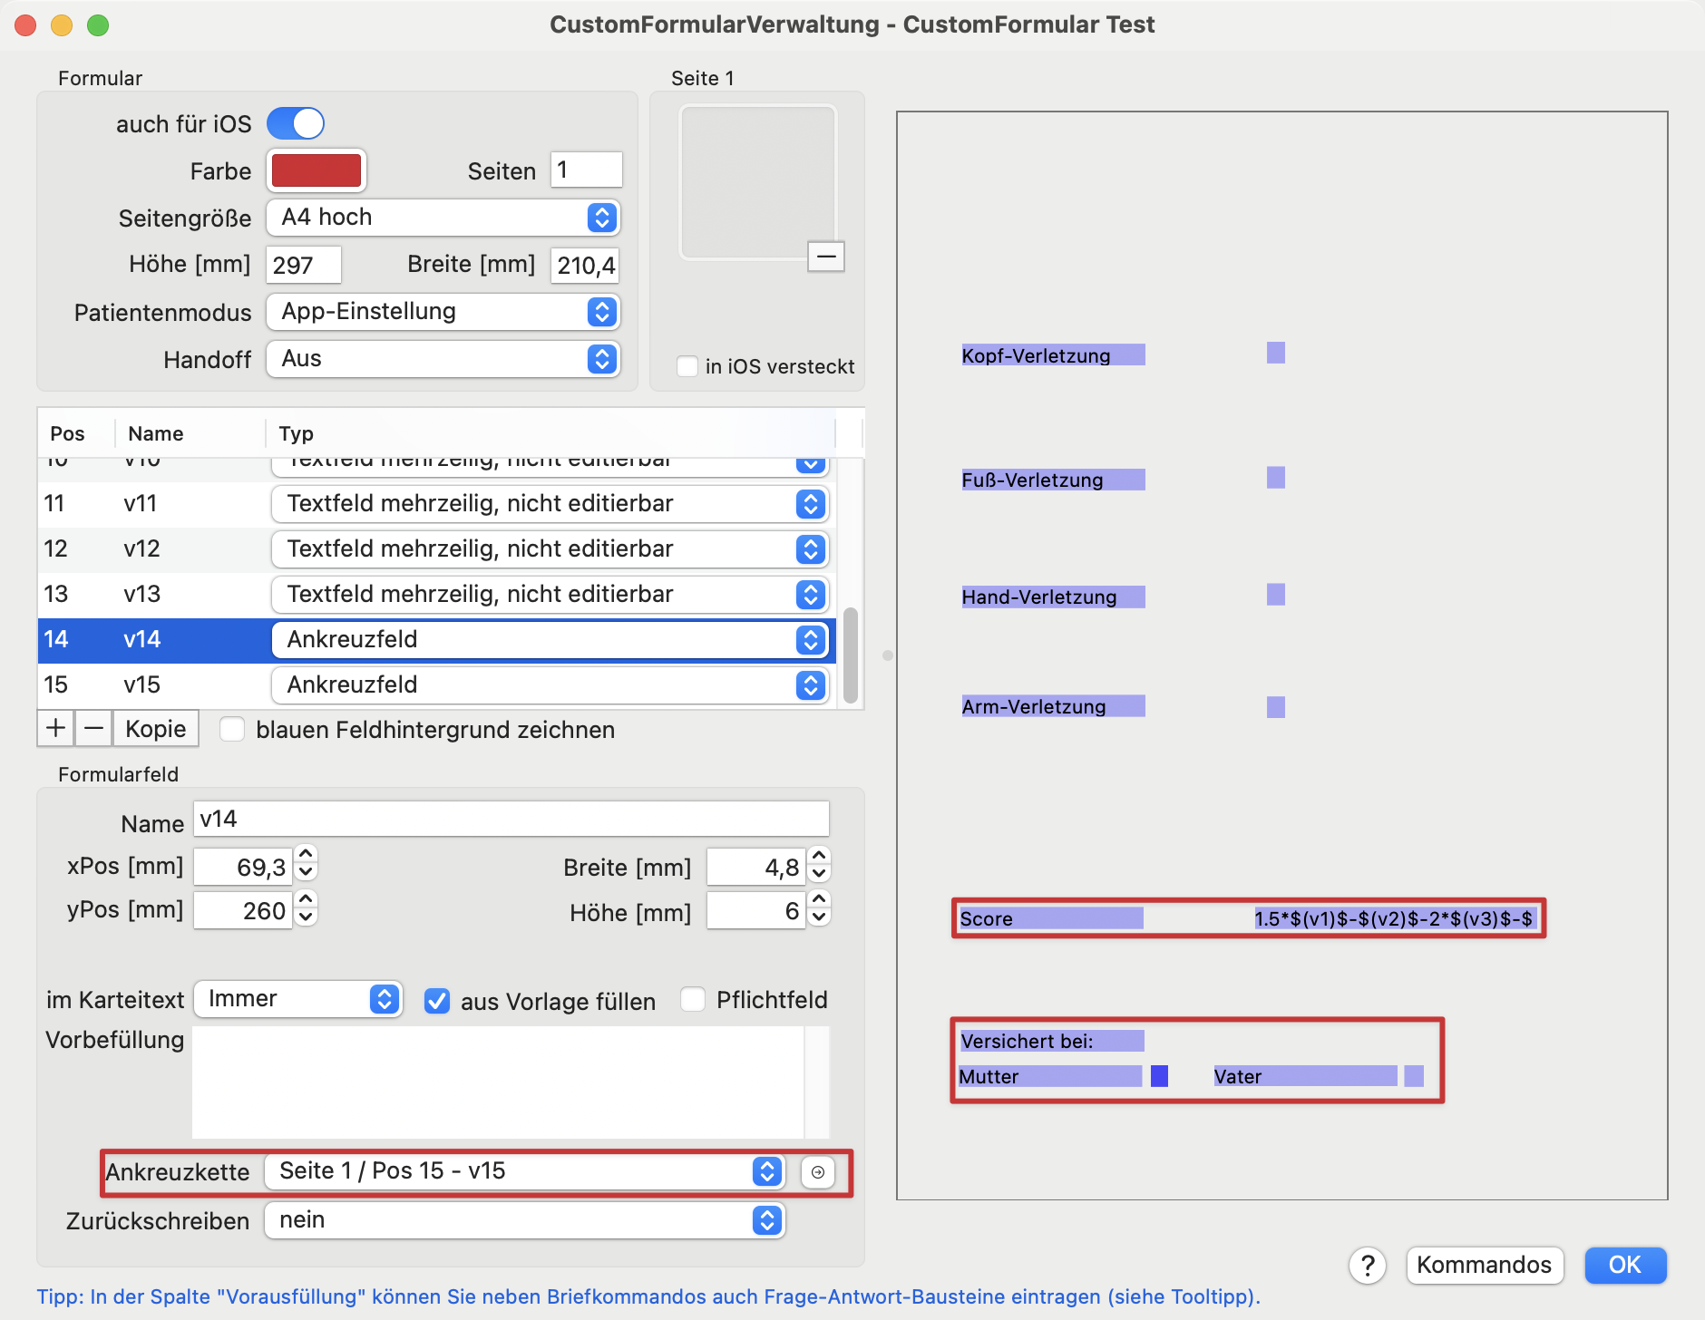Open the Patientenmodus dropdown

click(443, 312)
